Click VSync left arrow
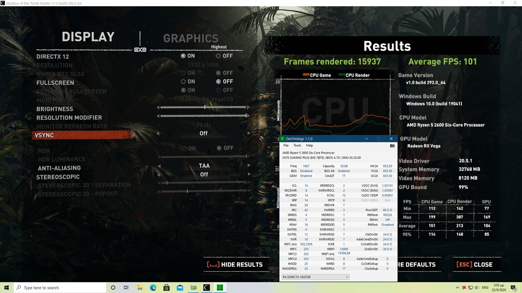This screenshot has width=522, height=293. click(158, 133)
